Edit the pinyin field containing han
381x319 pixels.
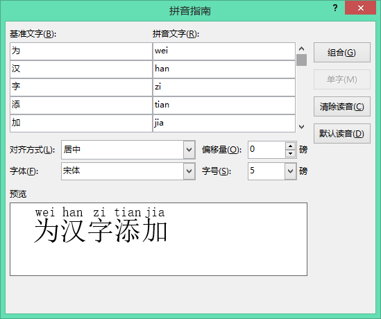[224, 69]
